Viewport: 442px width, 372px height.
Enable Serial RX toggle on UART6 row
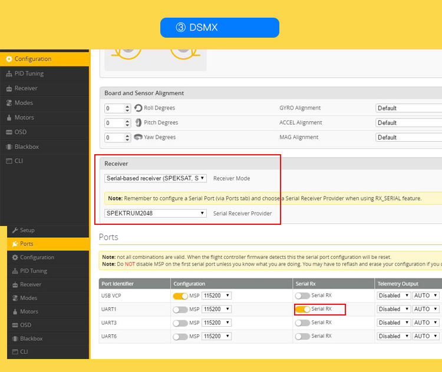point(302,336)
